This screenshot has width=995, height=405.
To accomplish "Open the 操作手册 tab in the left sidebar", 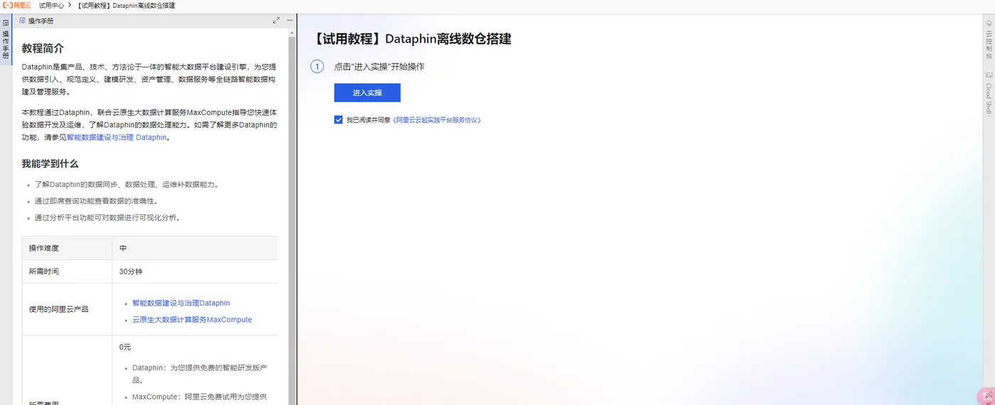I will [6, 39].
